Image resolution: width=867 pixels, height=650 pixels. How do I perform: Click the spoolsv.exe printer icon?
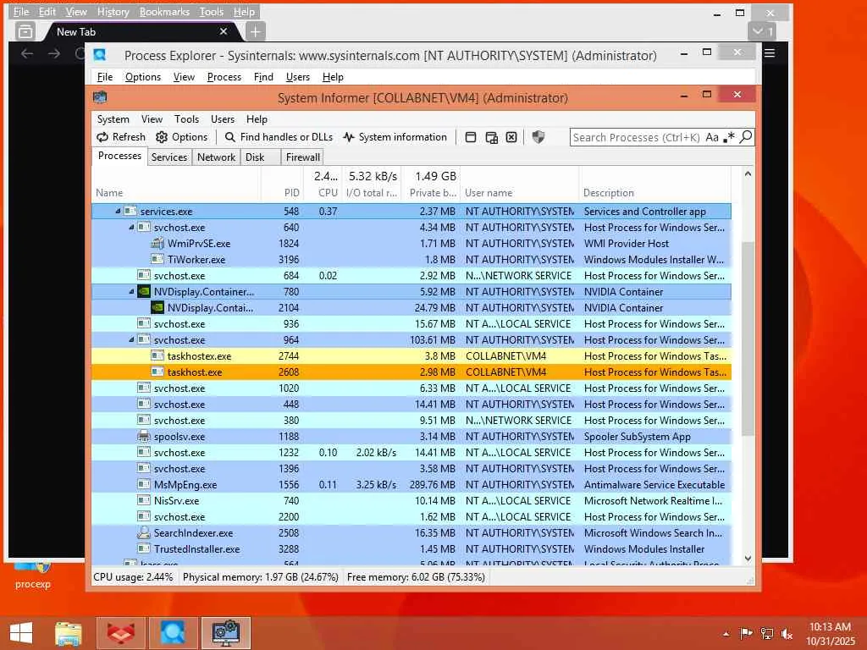tap(144, 436)
